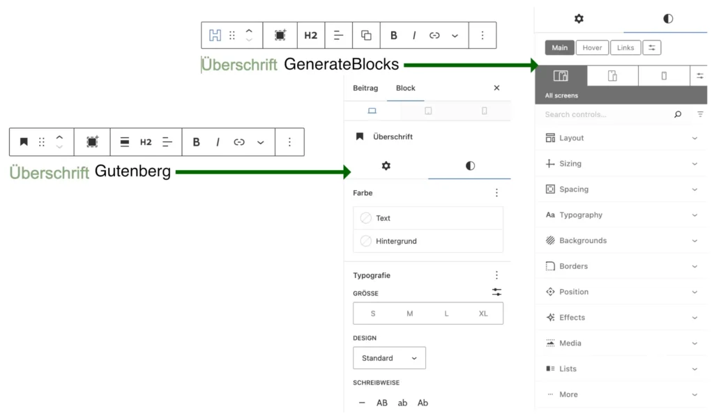Toggle bold formatting in GenerateBlocks toolbar
The height and width of the screenshot is (418, 714).
point(393,35)
